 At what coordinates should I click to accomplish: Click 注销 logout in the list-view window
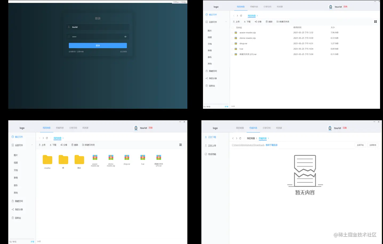[x=345, y=7]
